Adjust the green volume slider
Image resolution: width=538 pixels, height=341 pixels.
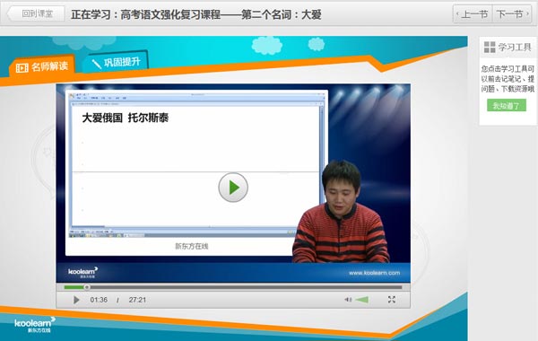[x=362, y=300]
